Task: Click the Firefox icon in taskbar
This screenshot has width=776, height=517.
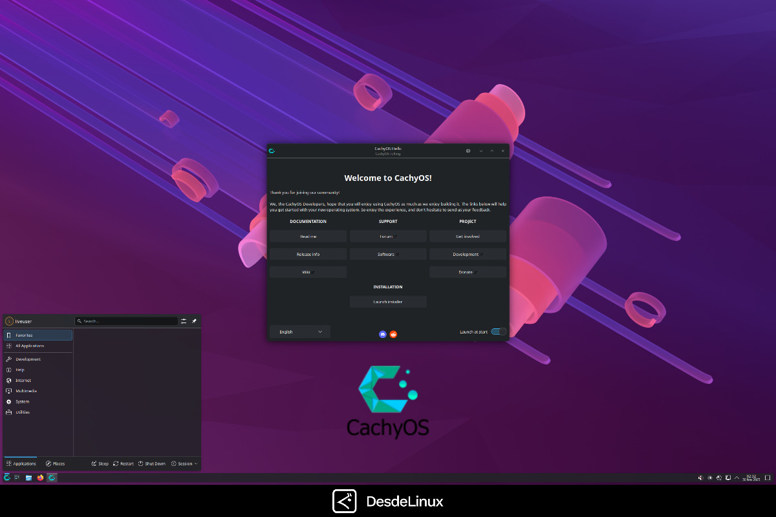Action: 40,478
